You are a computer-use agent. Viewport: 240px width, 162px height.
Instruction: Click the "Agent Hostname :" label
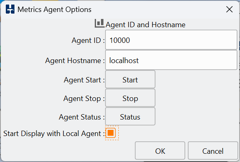[x=75, y=61]
